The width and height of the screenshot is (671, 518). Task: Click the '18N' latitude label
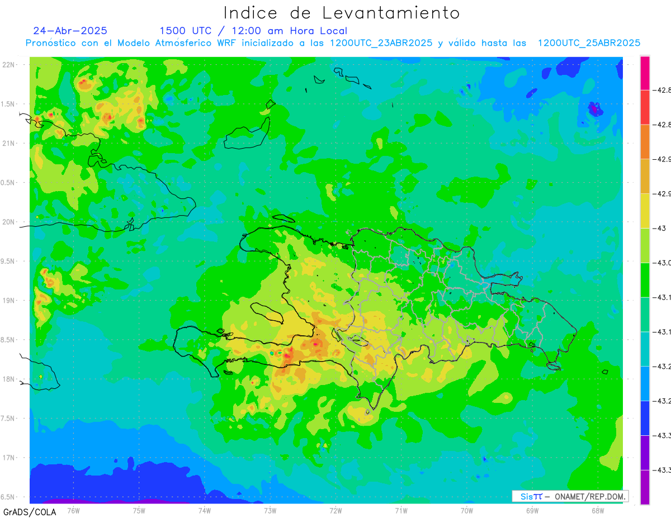(x=8, y=379)
